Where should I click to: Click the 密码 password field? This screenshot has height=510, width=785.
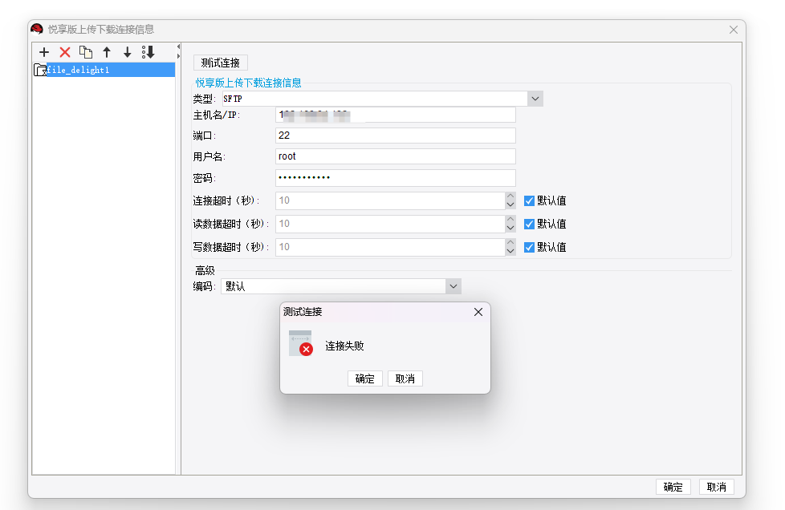tap(396, 178)
